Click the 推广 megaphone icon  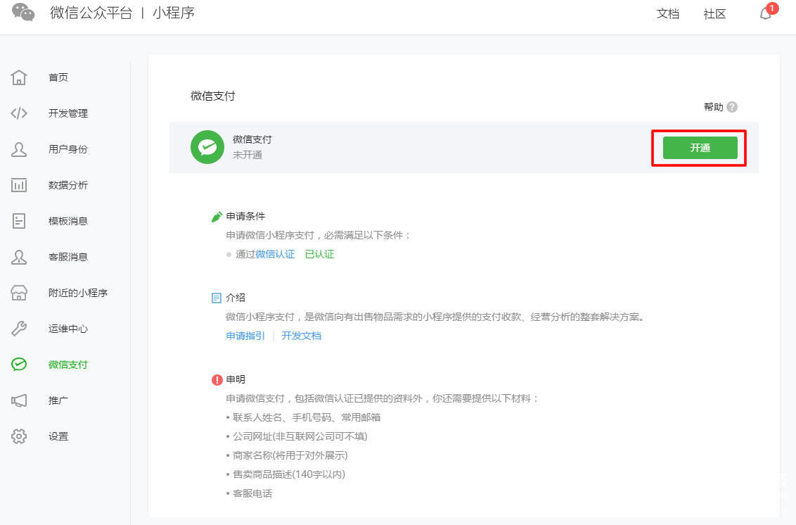[19, 400]
